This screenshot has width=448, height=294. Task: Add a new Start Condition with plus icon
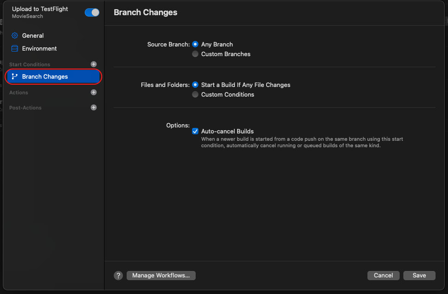pyautogui.click(x=93, y=64)
